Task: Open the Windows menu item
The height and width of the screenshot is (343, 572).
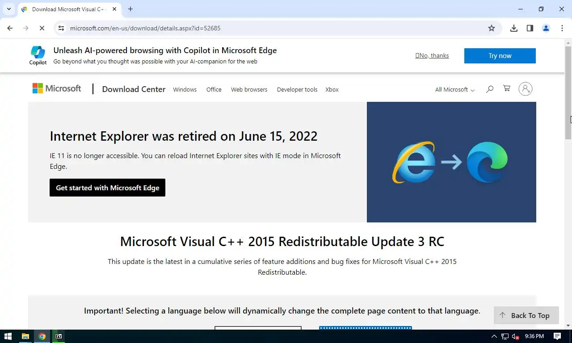Action: (185, 89)
